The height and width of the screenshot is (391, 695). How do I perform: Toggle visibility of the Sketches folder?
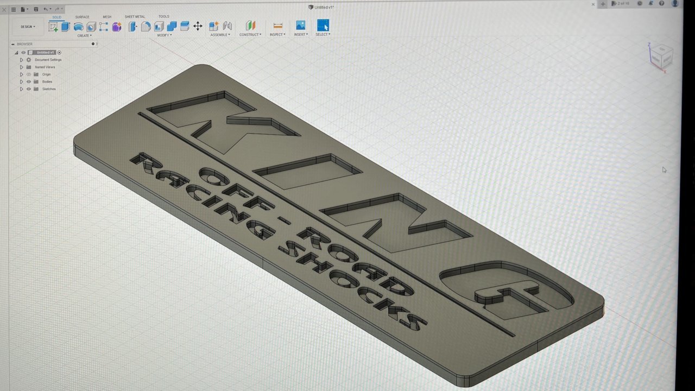point(29,89)
